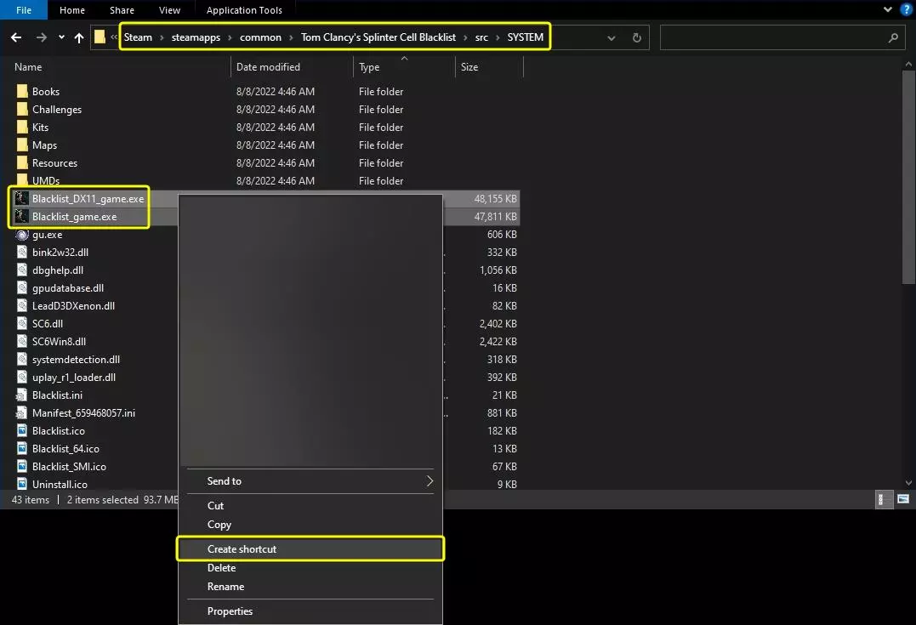Select the Blacklist_game.exe file icon
Screen dimensions: 916x625
click(22, 216)
